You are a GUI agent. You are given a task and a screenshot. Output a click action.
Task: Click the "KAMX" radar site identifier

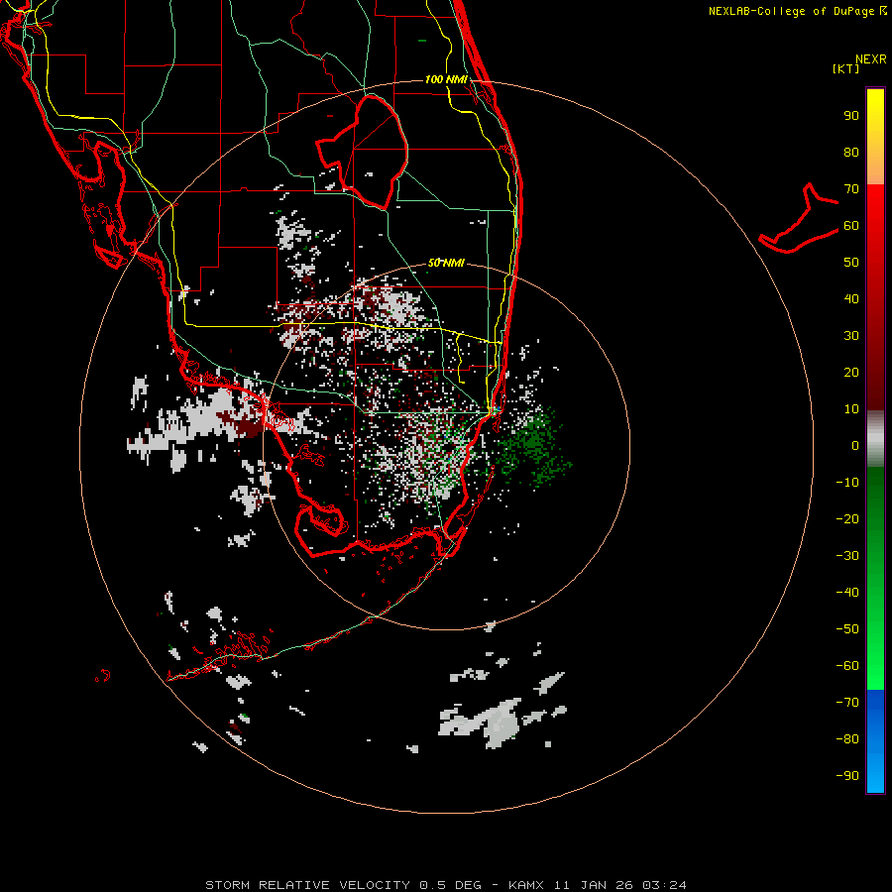click(x=525, y=885)
